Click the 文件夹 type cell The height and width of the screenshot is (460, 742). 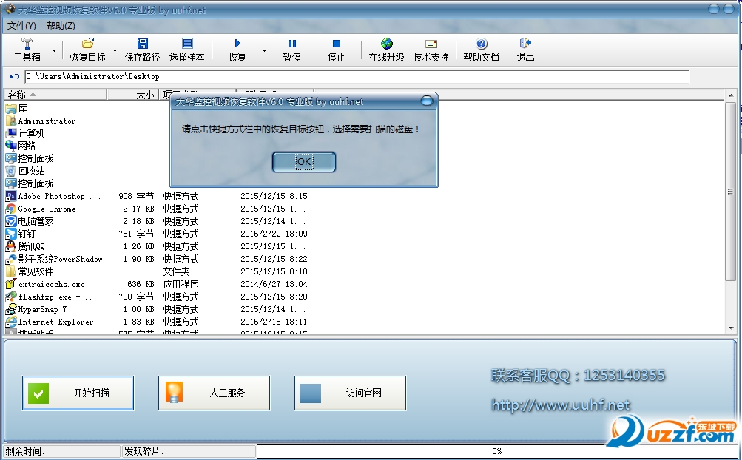177,271
